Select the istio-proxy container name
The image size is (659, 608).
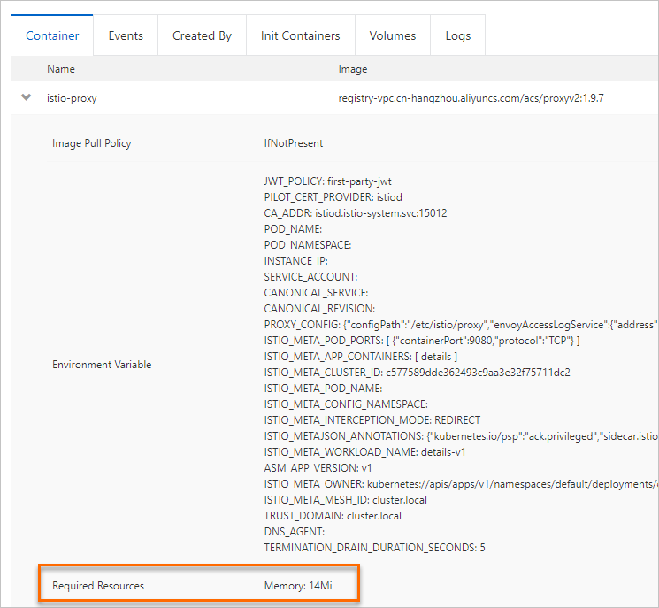pyautogui.click(x=72, y=98)
